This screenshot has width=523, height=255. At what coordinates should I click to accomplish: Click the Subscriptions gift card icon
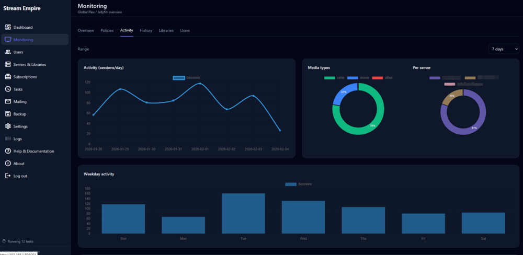tap(8, 77)
